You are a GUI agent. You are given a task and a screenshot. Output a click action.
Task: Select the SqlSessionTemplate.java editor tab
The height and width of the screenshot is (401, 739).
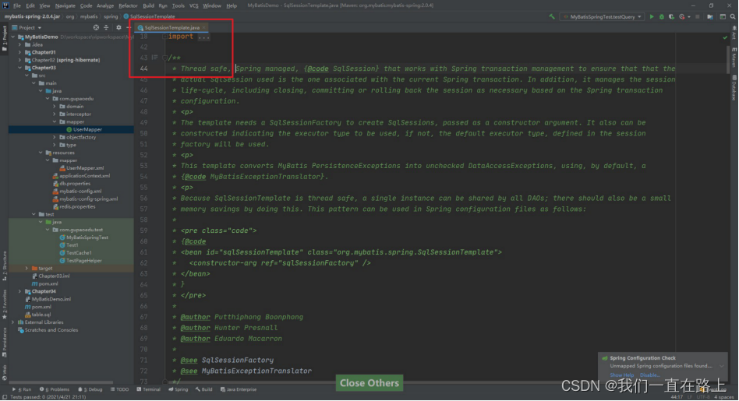171,28
